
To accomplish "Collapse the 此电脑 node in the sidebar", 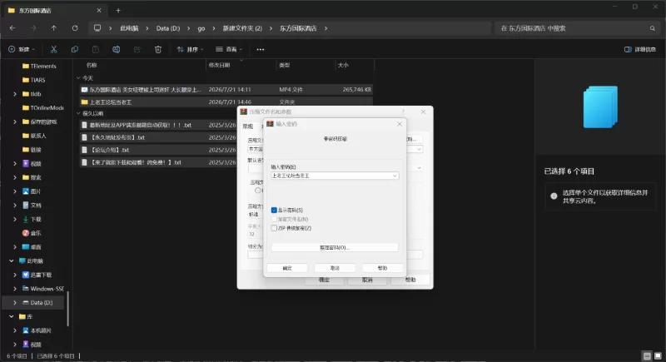I will pyautogui.click(x=12, y=261).
